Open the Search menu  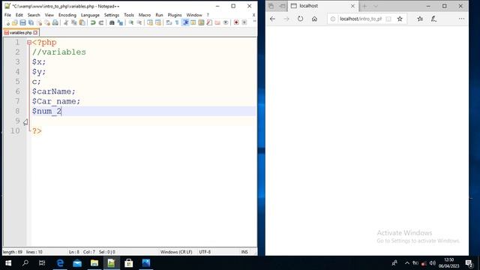pyautogui.click(x=34, y=15)
